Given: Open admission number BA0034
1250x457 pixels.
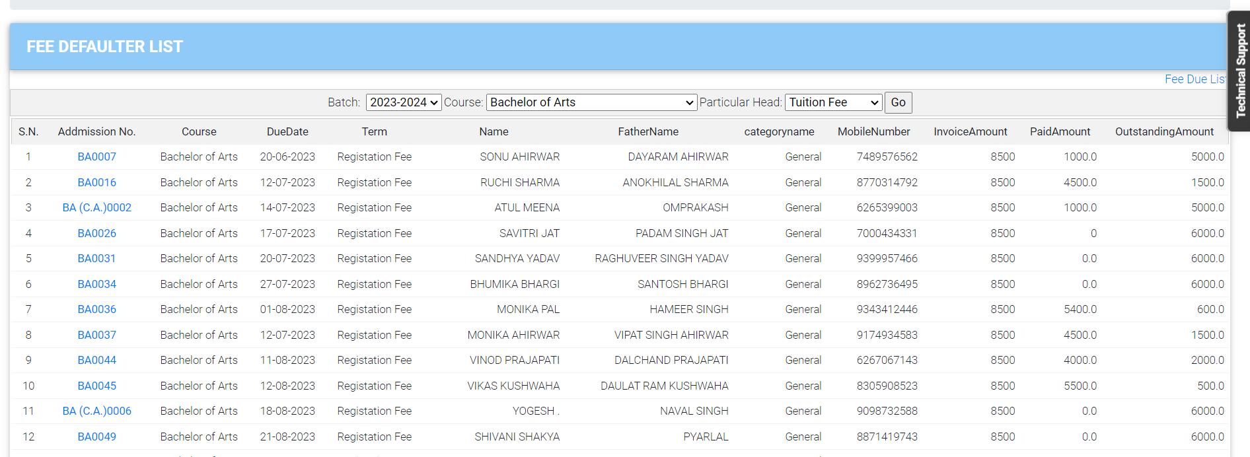Looking at the screenshot, I should 96,284.
